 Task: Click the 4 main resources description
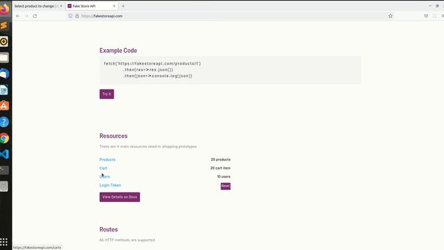pos(148,147)
